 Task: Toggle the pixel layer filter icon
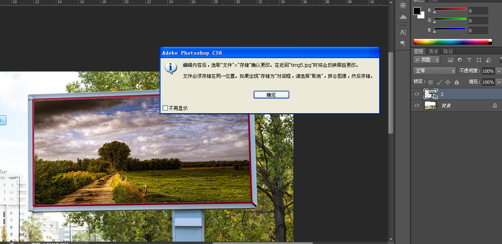point(451,60)
